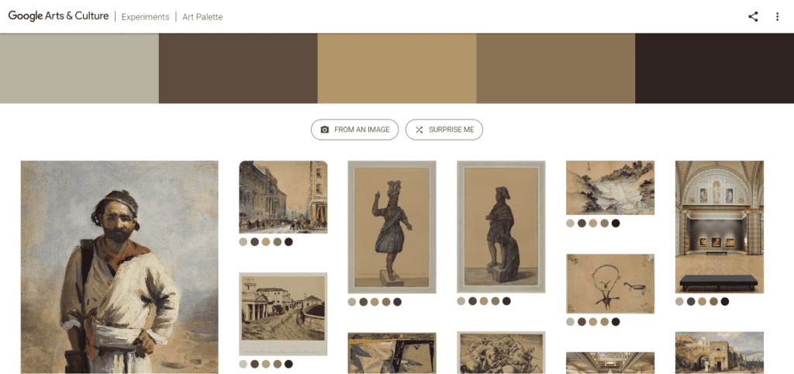Click last dark dot under snowy street artwork
The height and width of the screenshot is (374, 794).
tap(288, 242)
